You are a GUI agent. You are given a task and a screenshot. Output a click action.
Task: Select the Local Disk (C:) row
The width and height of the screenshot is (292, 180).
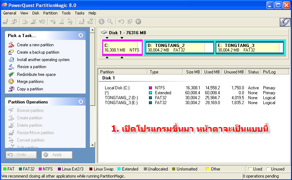pos(190,88)
